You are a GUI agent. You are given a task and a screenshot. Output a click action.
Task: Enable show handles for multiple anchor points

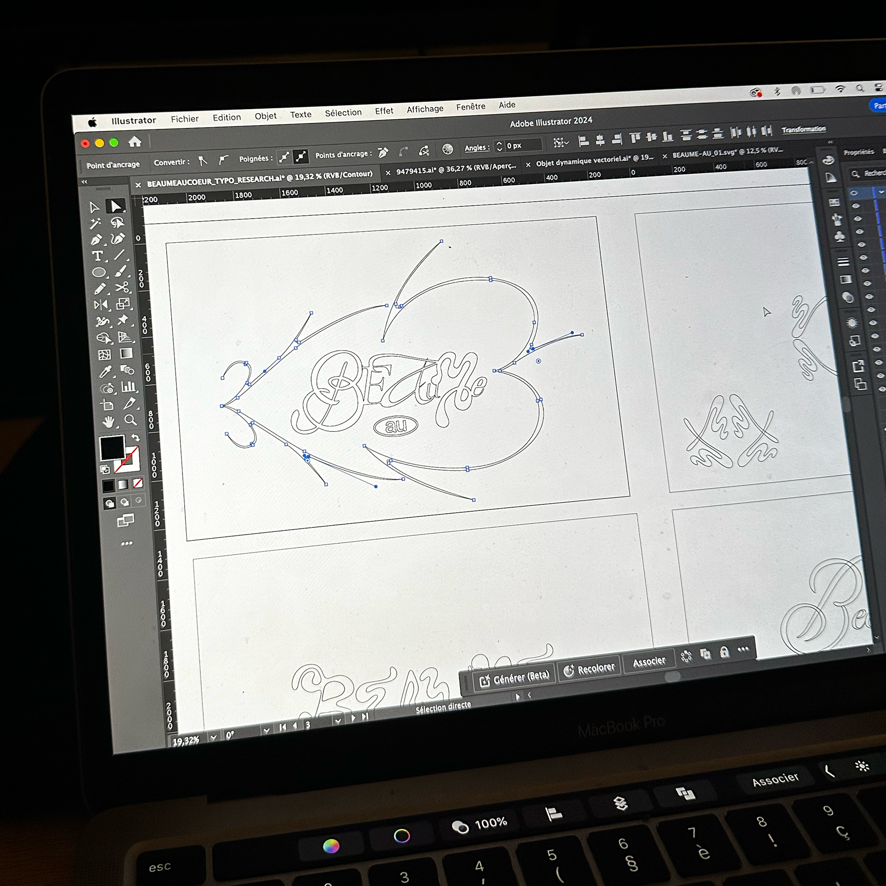[x=284, y=157]
